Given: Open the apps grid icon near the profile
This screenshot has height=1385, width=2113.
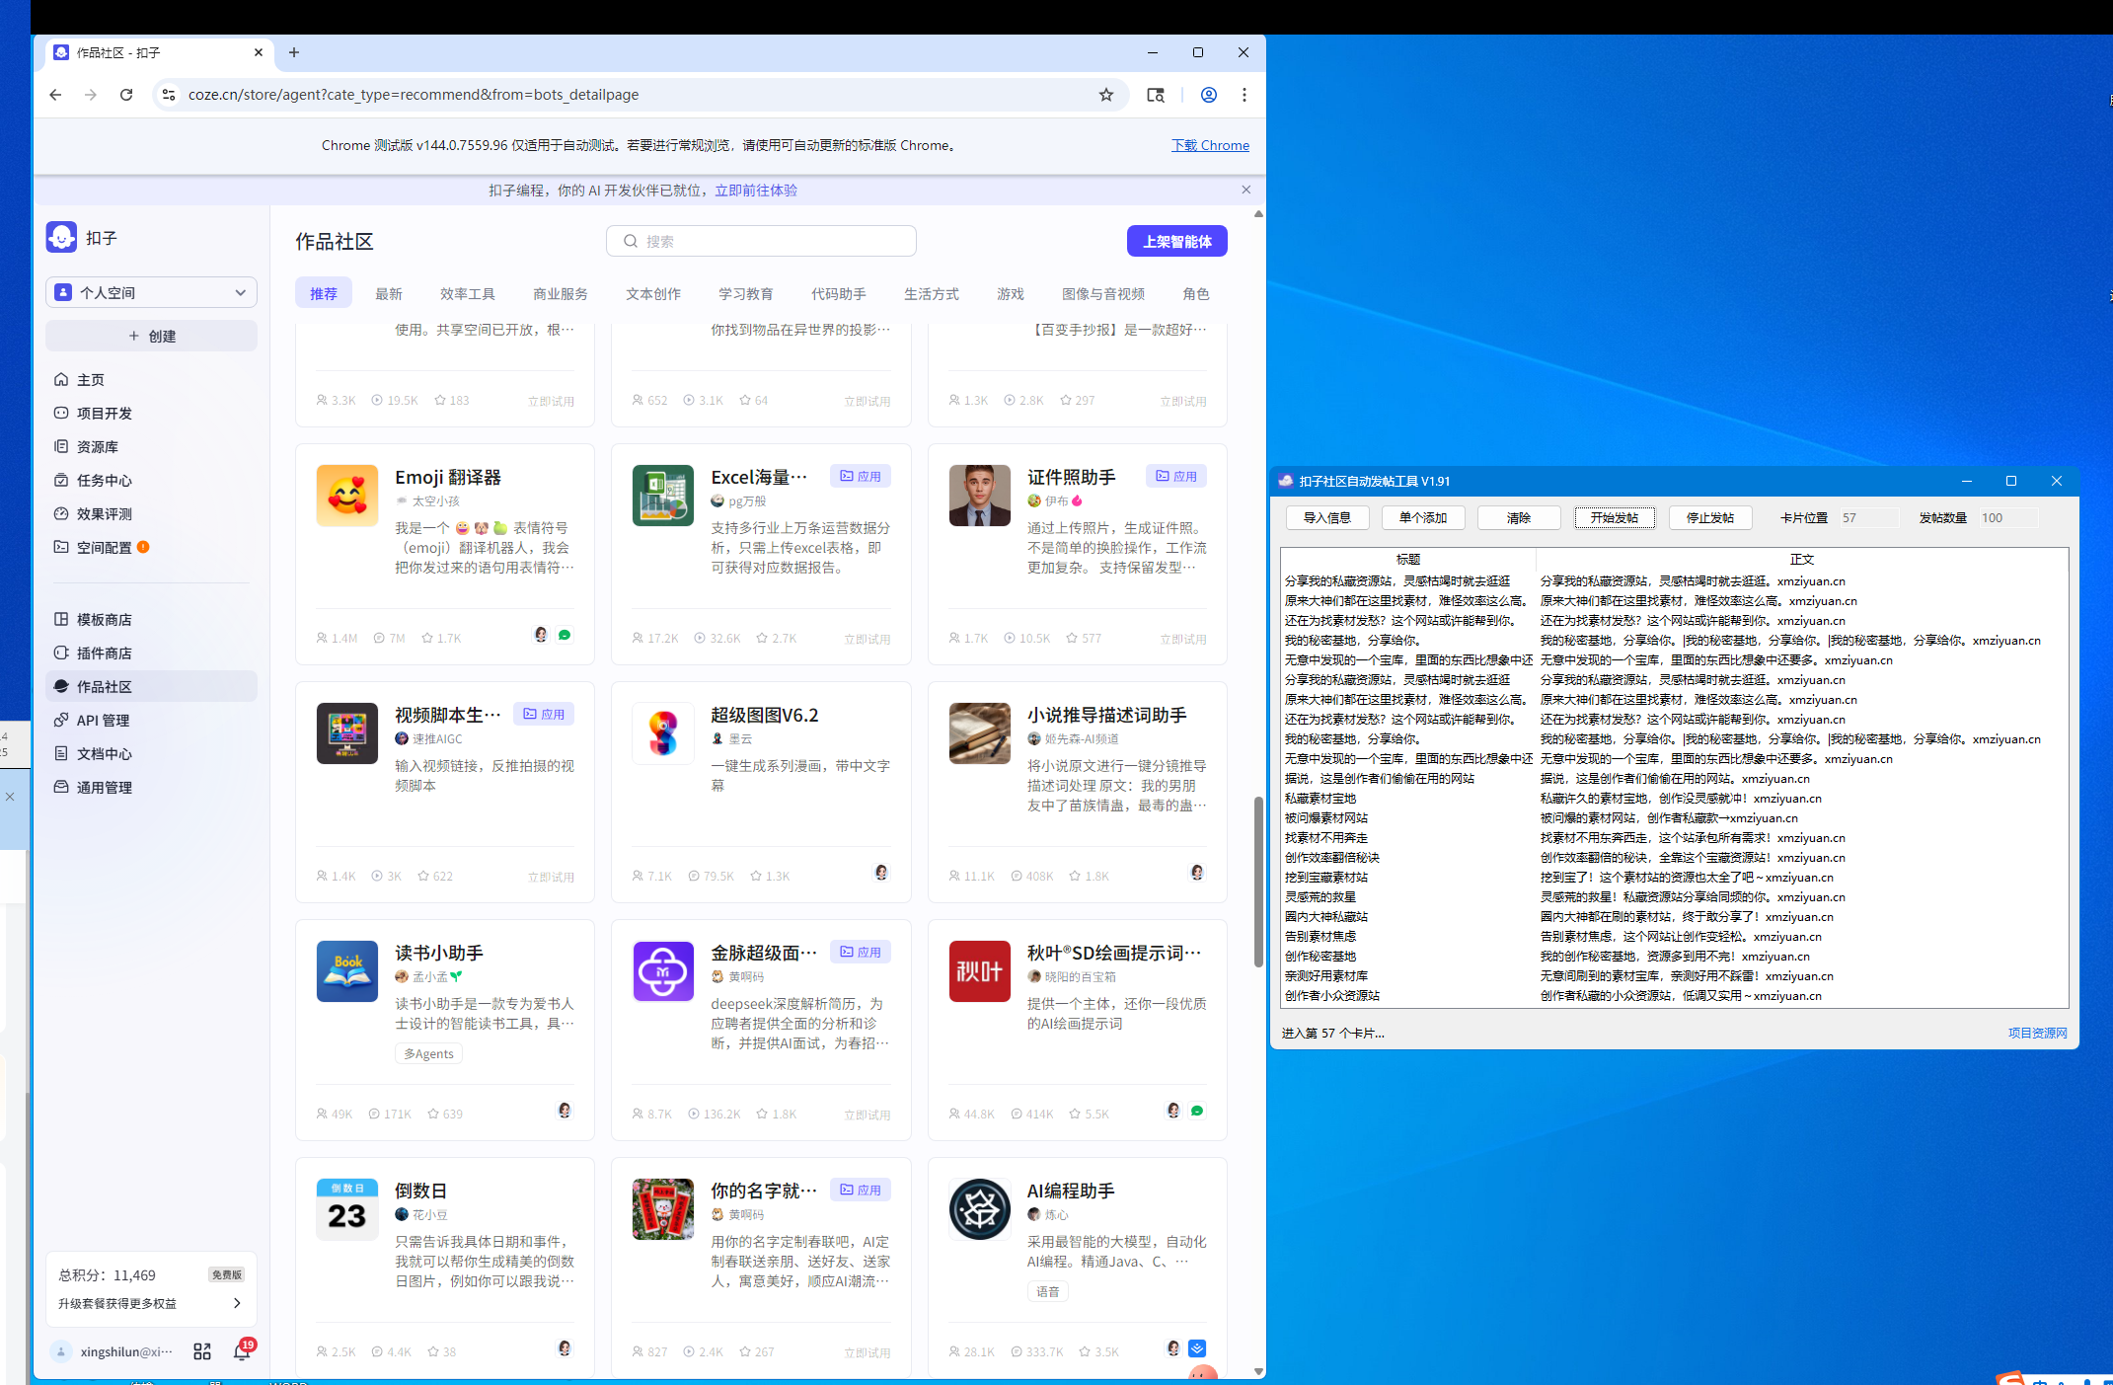Looking at the screenshot, I should (202, 1351).
